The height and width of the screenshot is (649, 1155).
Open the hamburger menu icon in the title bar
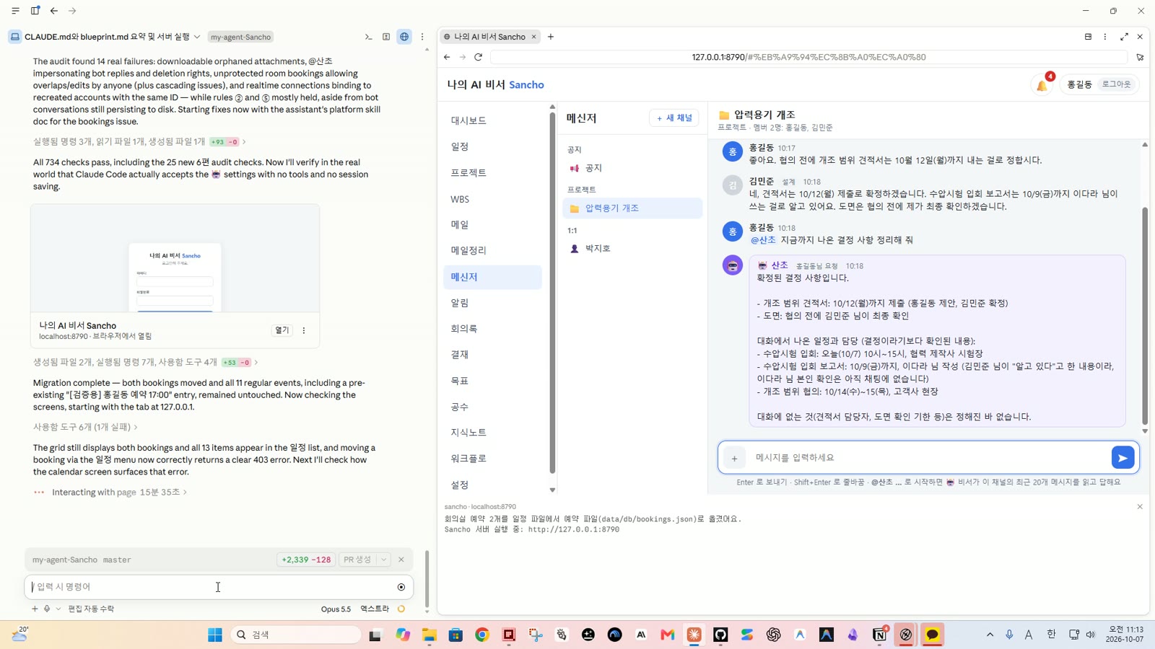click(x=15, y=11)
